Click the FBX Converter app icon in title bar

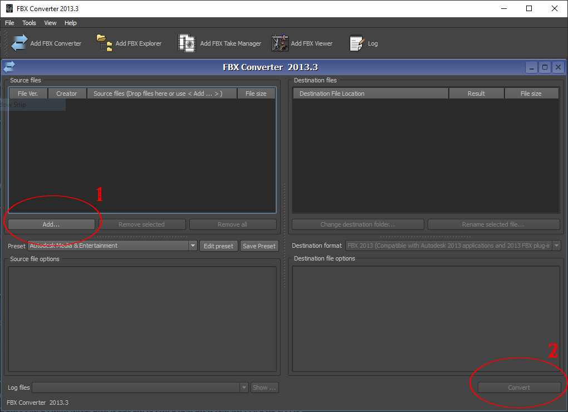(9, 8)
